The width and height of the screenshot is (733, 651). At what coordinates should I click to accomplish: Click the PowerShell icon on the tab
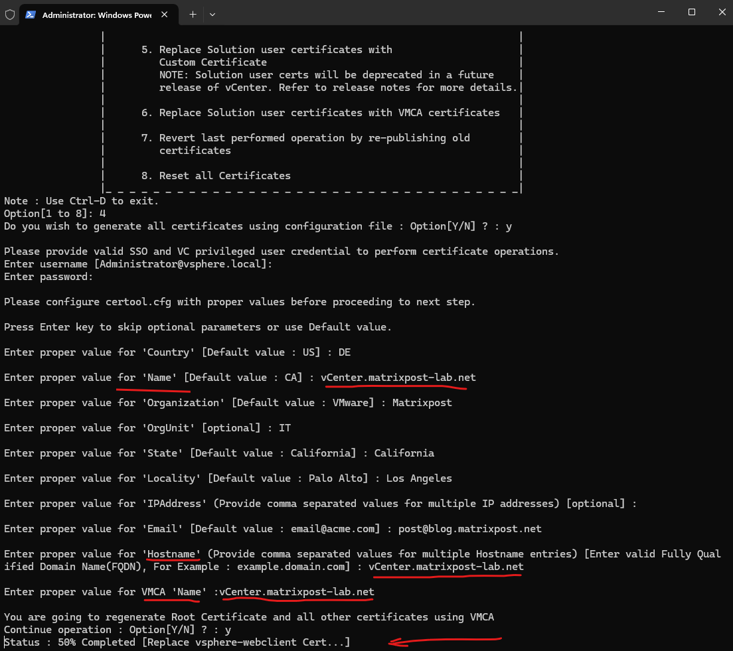(31, 15)
